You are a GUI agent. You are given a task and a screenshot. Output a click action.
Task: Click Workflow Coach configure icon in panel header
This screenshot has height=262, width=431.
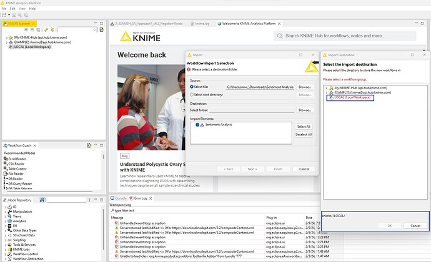point(89,145)
